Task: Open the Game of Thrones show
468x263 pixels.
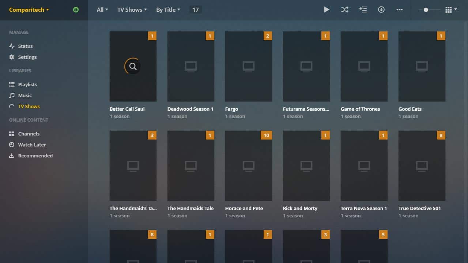Action: [x=364, y=66]
